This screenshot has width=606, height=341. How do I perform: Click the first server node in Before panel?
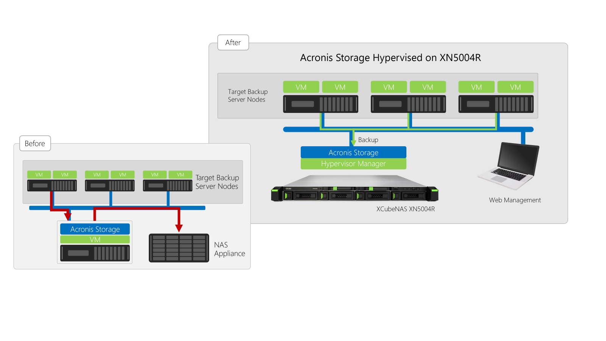pos(52,185)
